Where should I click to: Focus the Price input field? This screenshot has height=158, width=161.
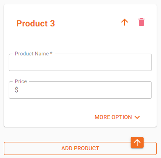(x=80, y=90)
